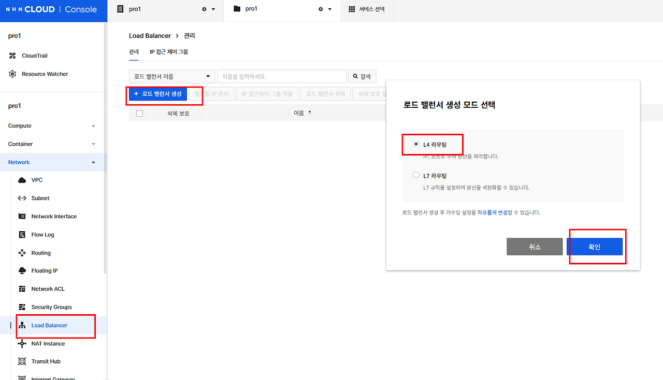663x380 pixels.
Task: Click 확인 to confirm mode selection
Action: pos(594,247)
